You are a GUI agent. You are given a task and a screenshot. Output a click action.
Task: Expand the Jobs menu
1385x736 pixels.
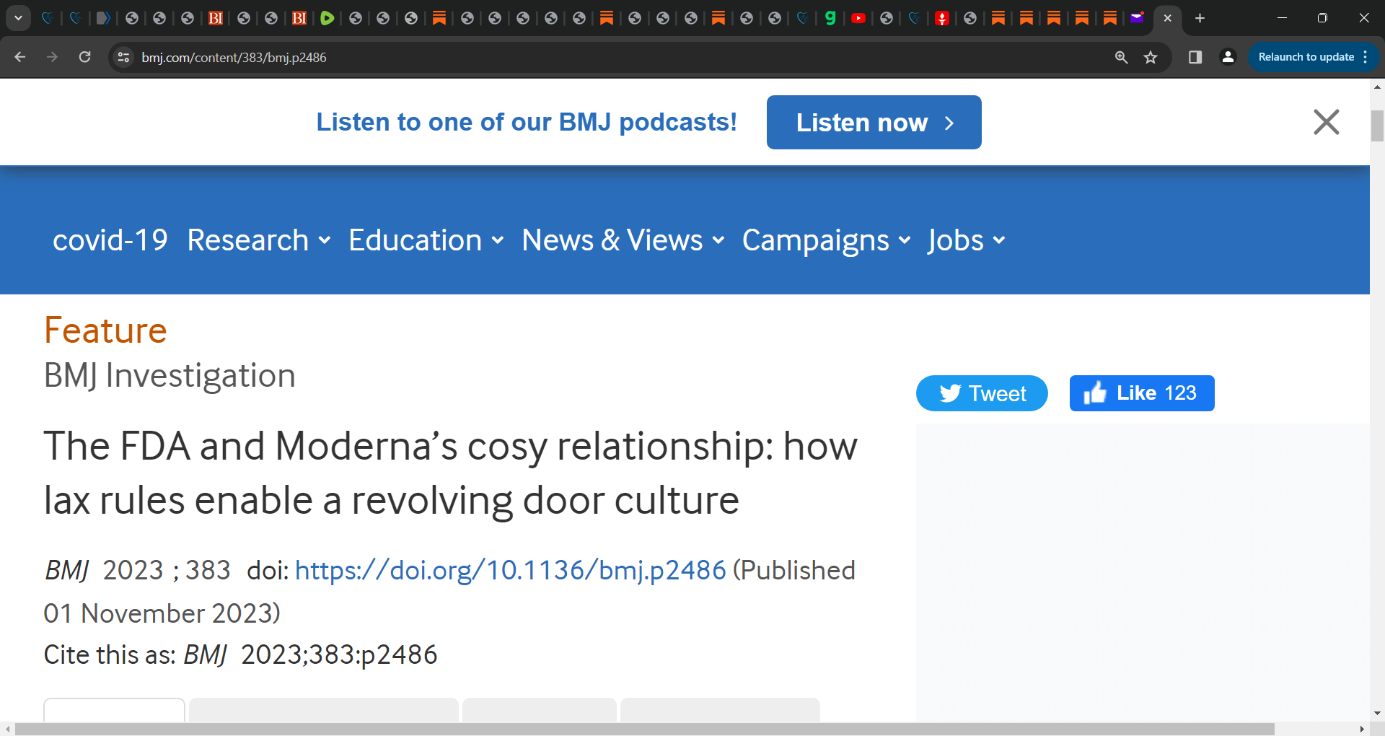pyautogui.click(x=967, y=240)
